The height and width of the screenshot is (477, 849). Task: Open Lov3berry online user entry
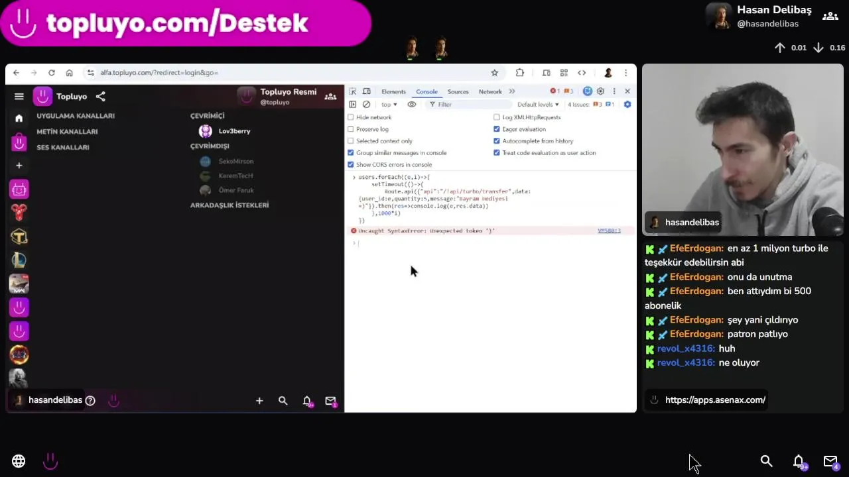coord(226,131)
